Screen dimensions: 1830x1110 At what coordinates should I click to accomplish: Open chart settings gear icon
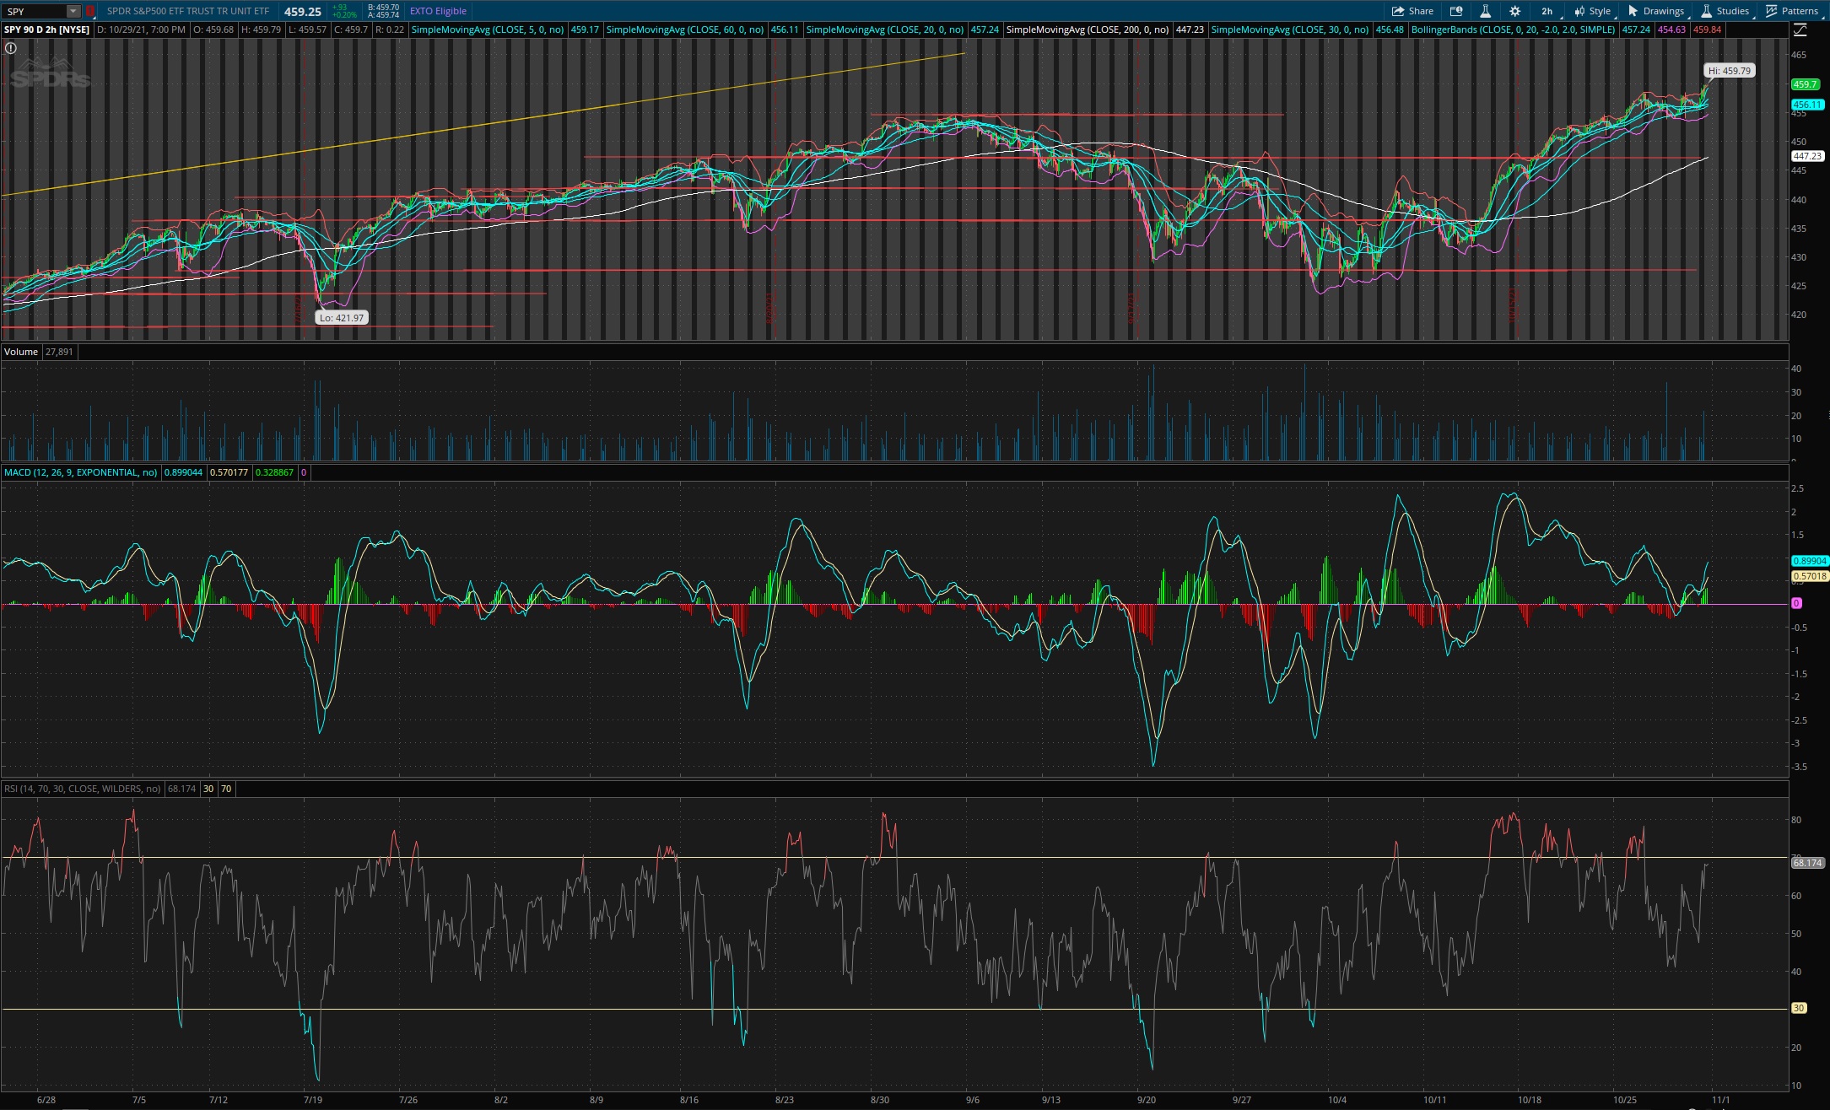(x=1514, y=11)
